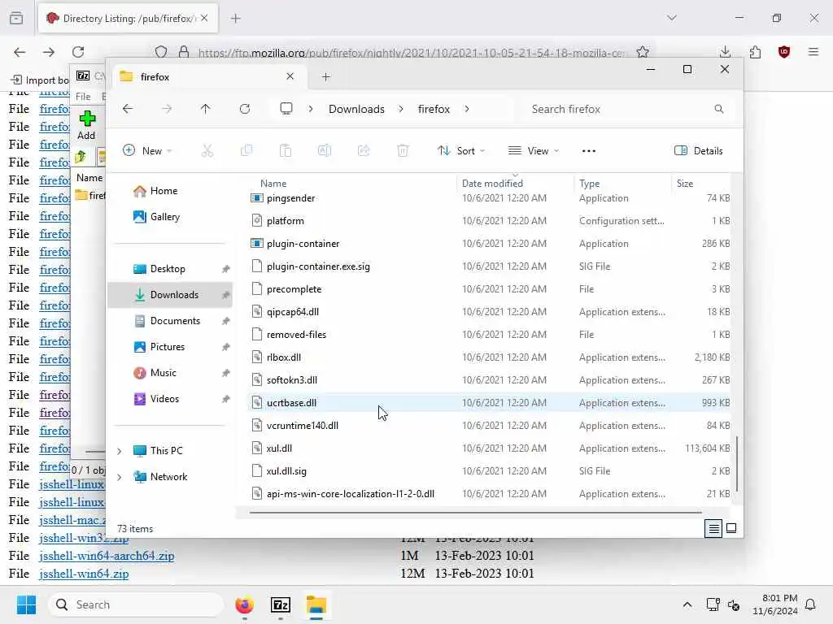Open the 7-Zip File menu
This screenshot has width=833, height=624.
[x=83, y=97]
